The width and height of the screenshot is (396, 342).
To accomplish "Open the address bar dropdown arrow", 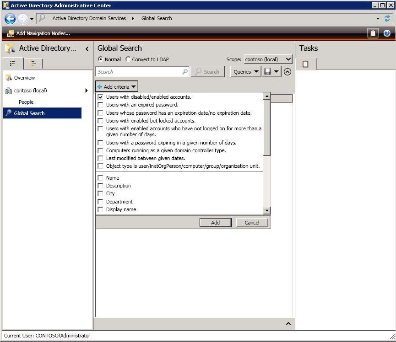I will click(x=378, y=19).
